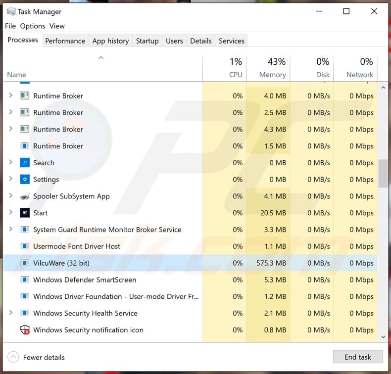Click icon of Runtime Broker using 4.0 MB
Image resolution: width=391 pixels, height=374 pixels.
click(x=25, y=95)
